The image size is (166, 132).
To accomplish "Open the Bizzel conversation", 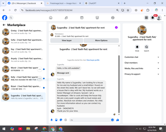I will pos(23,88).
